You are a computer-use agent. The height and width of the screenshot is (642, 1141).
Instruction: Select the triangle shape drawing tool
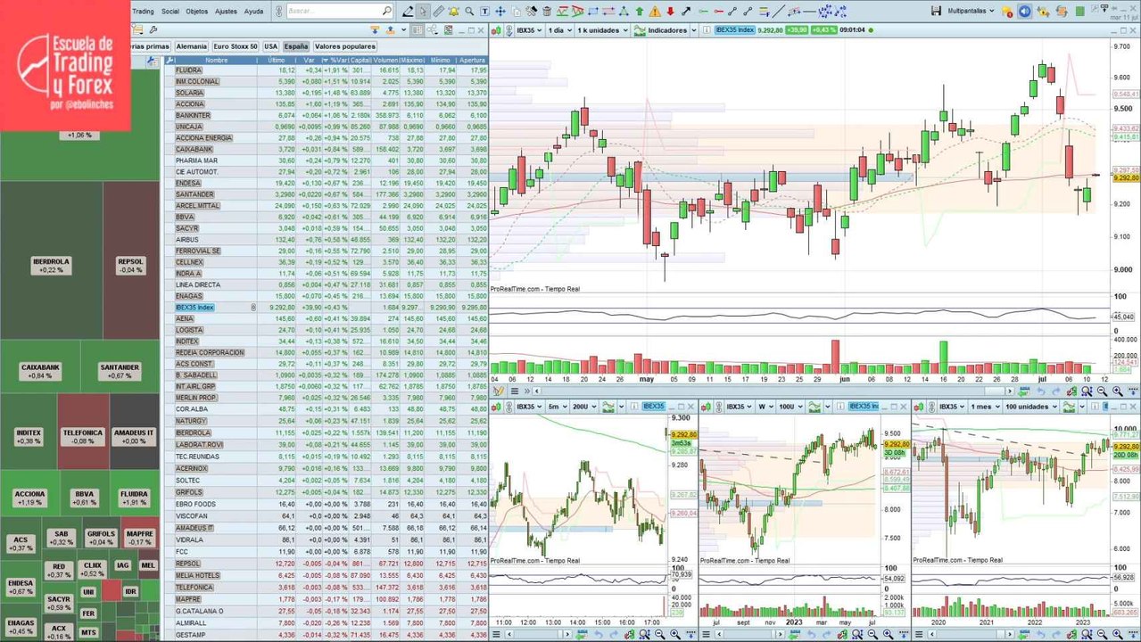coord(624,12)
